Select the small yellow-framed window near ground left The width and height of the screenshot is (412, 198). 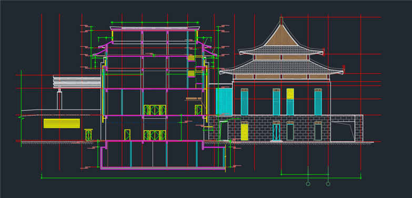pos(88,135)
